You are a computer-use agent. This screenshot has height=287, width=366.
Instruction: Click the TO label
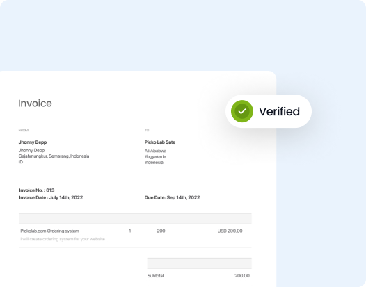(x=147, y=130)
